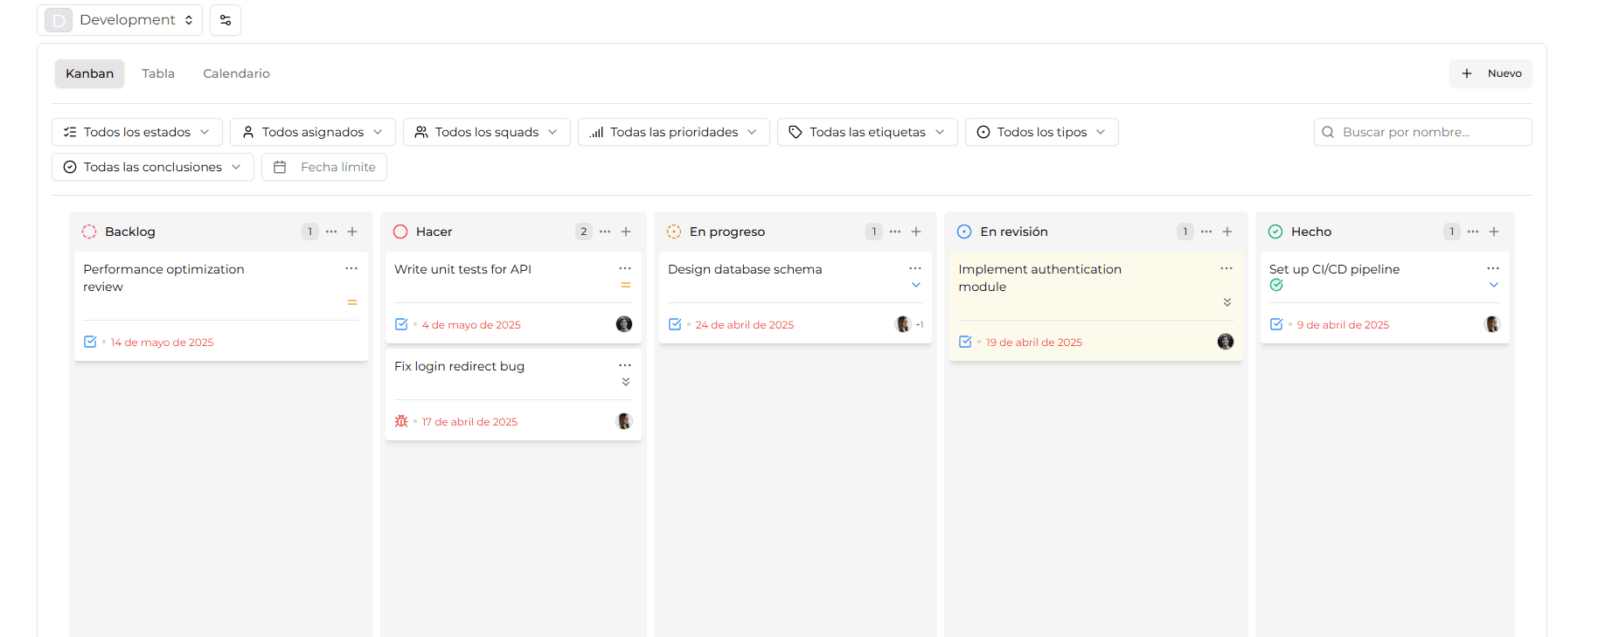Viewport: 1605px width, 637px height.
Task: Toggle task checkbox on Implement authentication module card
Action: pos(965,342)
